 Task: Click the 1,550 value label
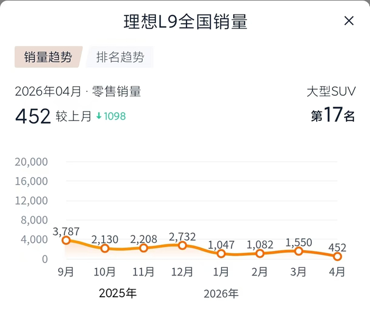(299, 243)
